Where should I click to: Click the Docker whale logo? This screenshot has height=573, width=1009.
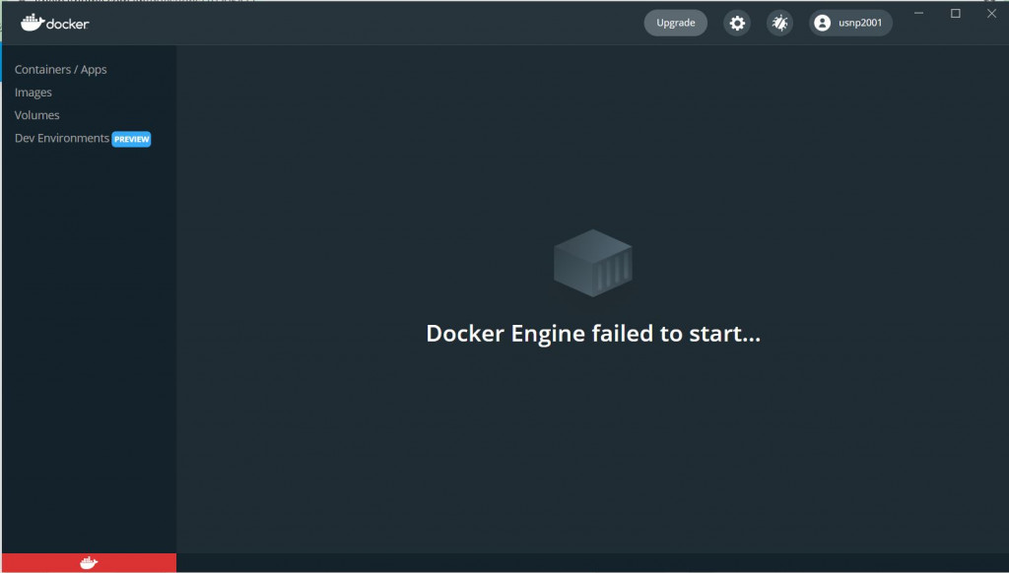coord(55,24)
